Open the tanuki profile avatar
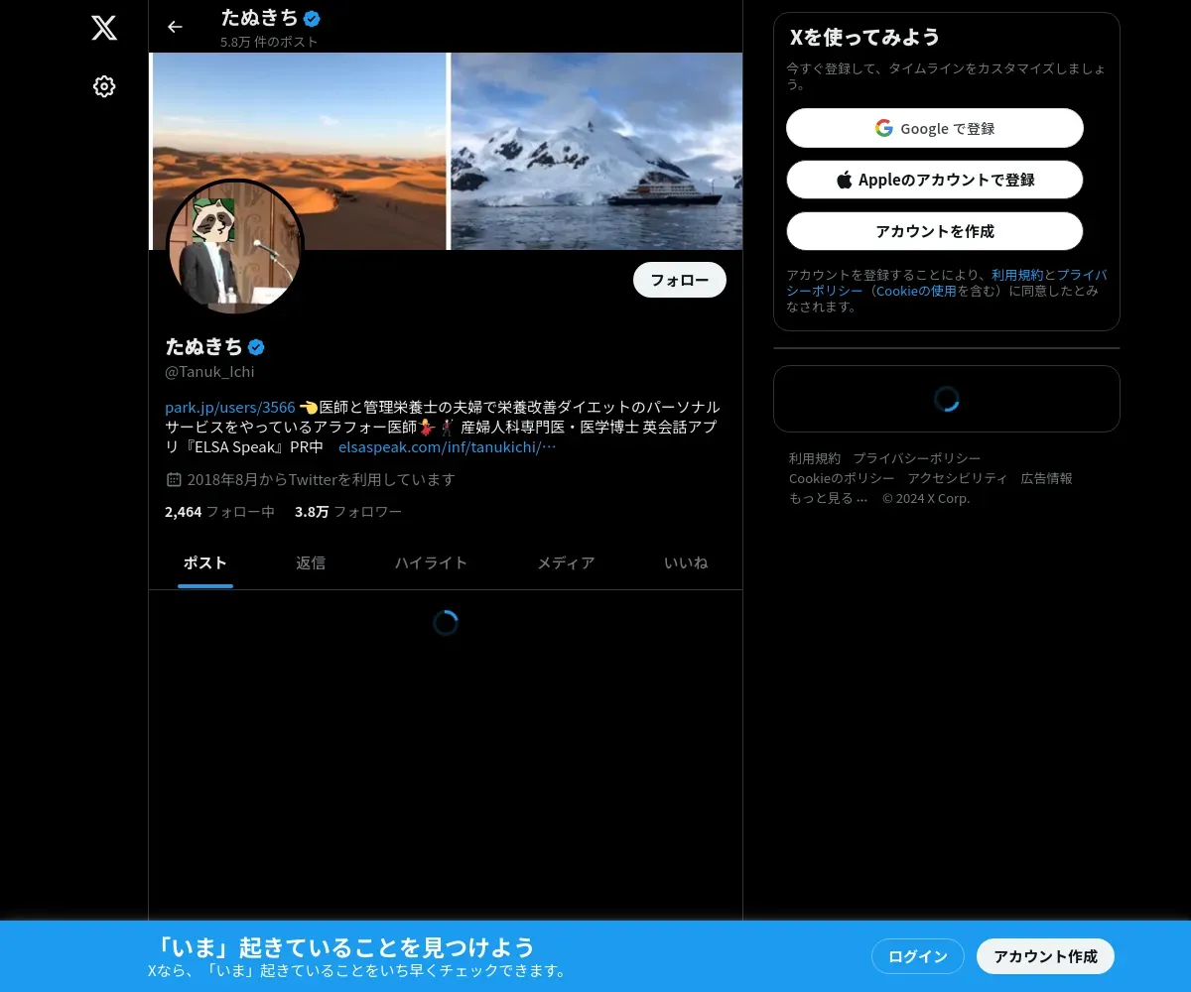Screen dimensions: 1191x992 235,247
